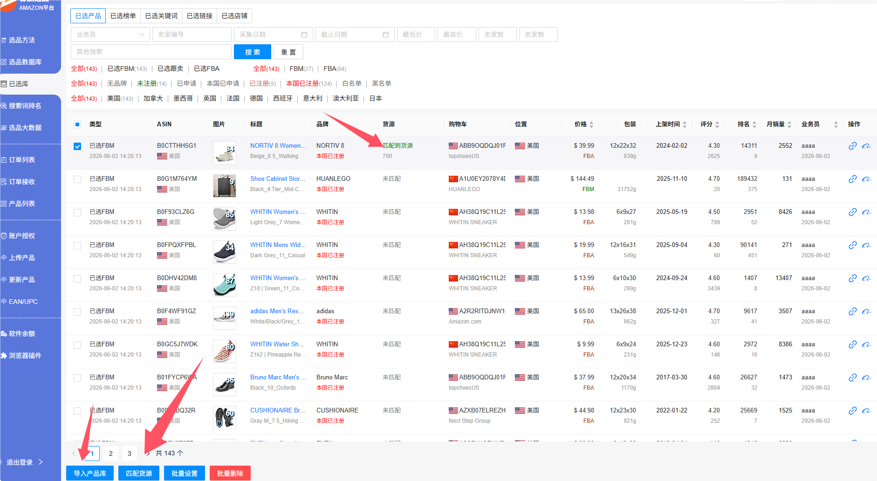
Task: Open 搜索词排名 in sidebar
Action: [25, 106]
